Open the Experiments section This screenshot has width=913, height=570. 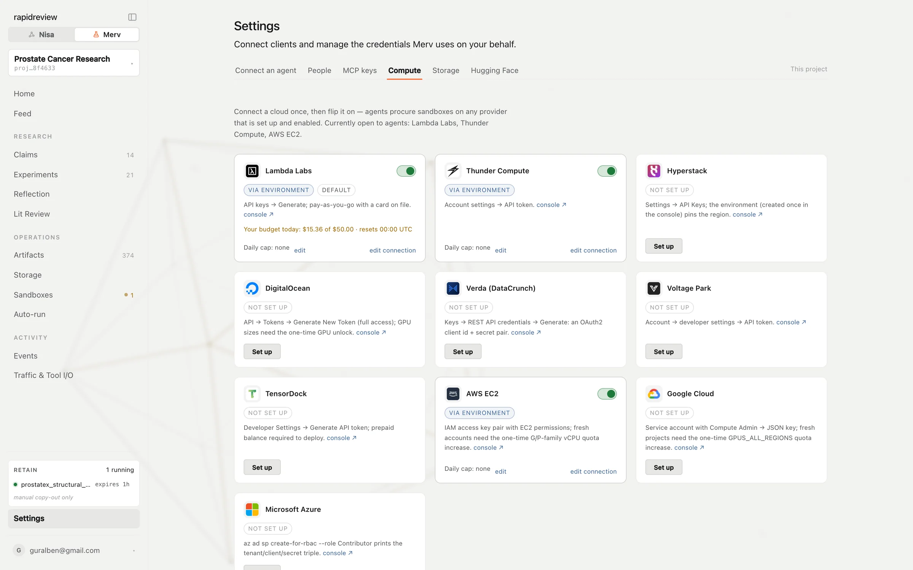click(x=74, y=174)
